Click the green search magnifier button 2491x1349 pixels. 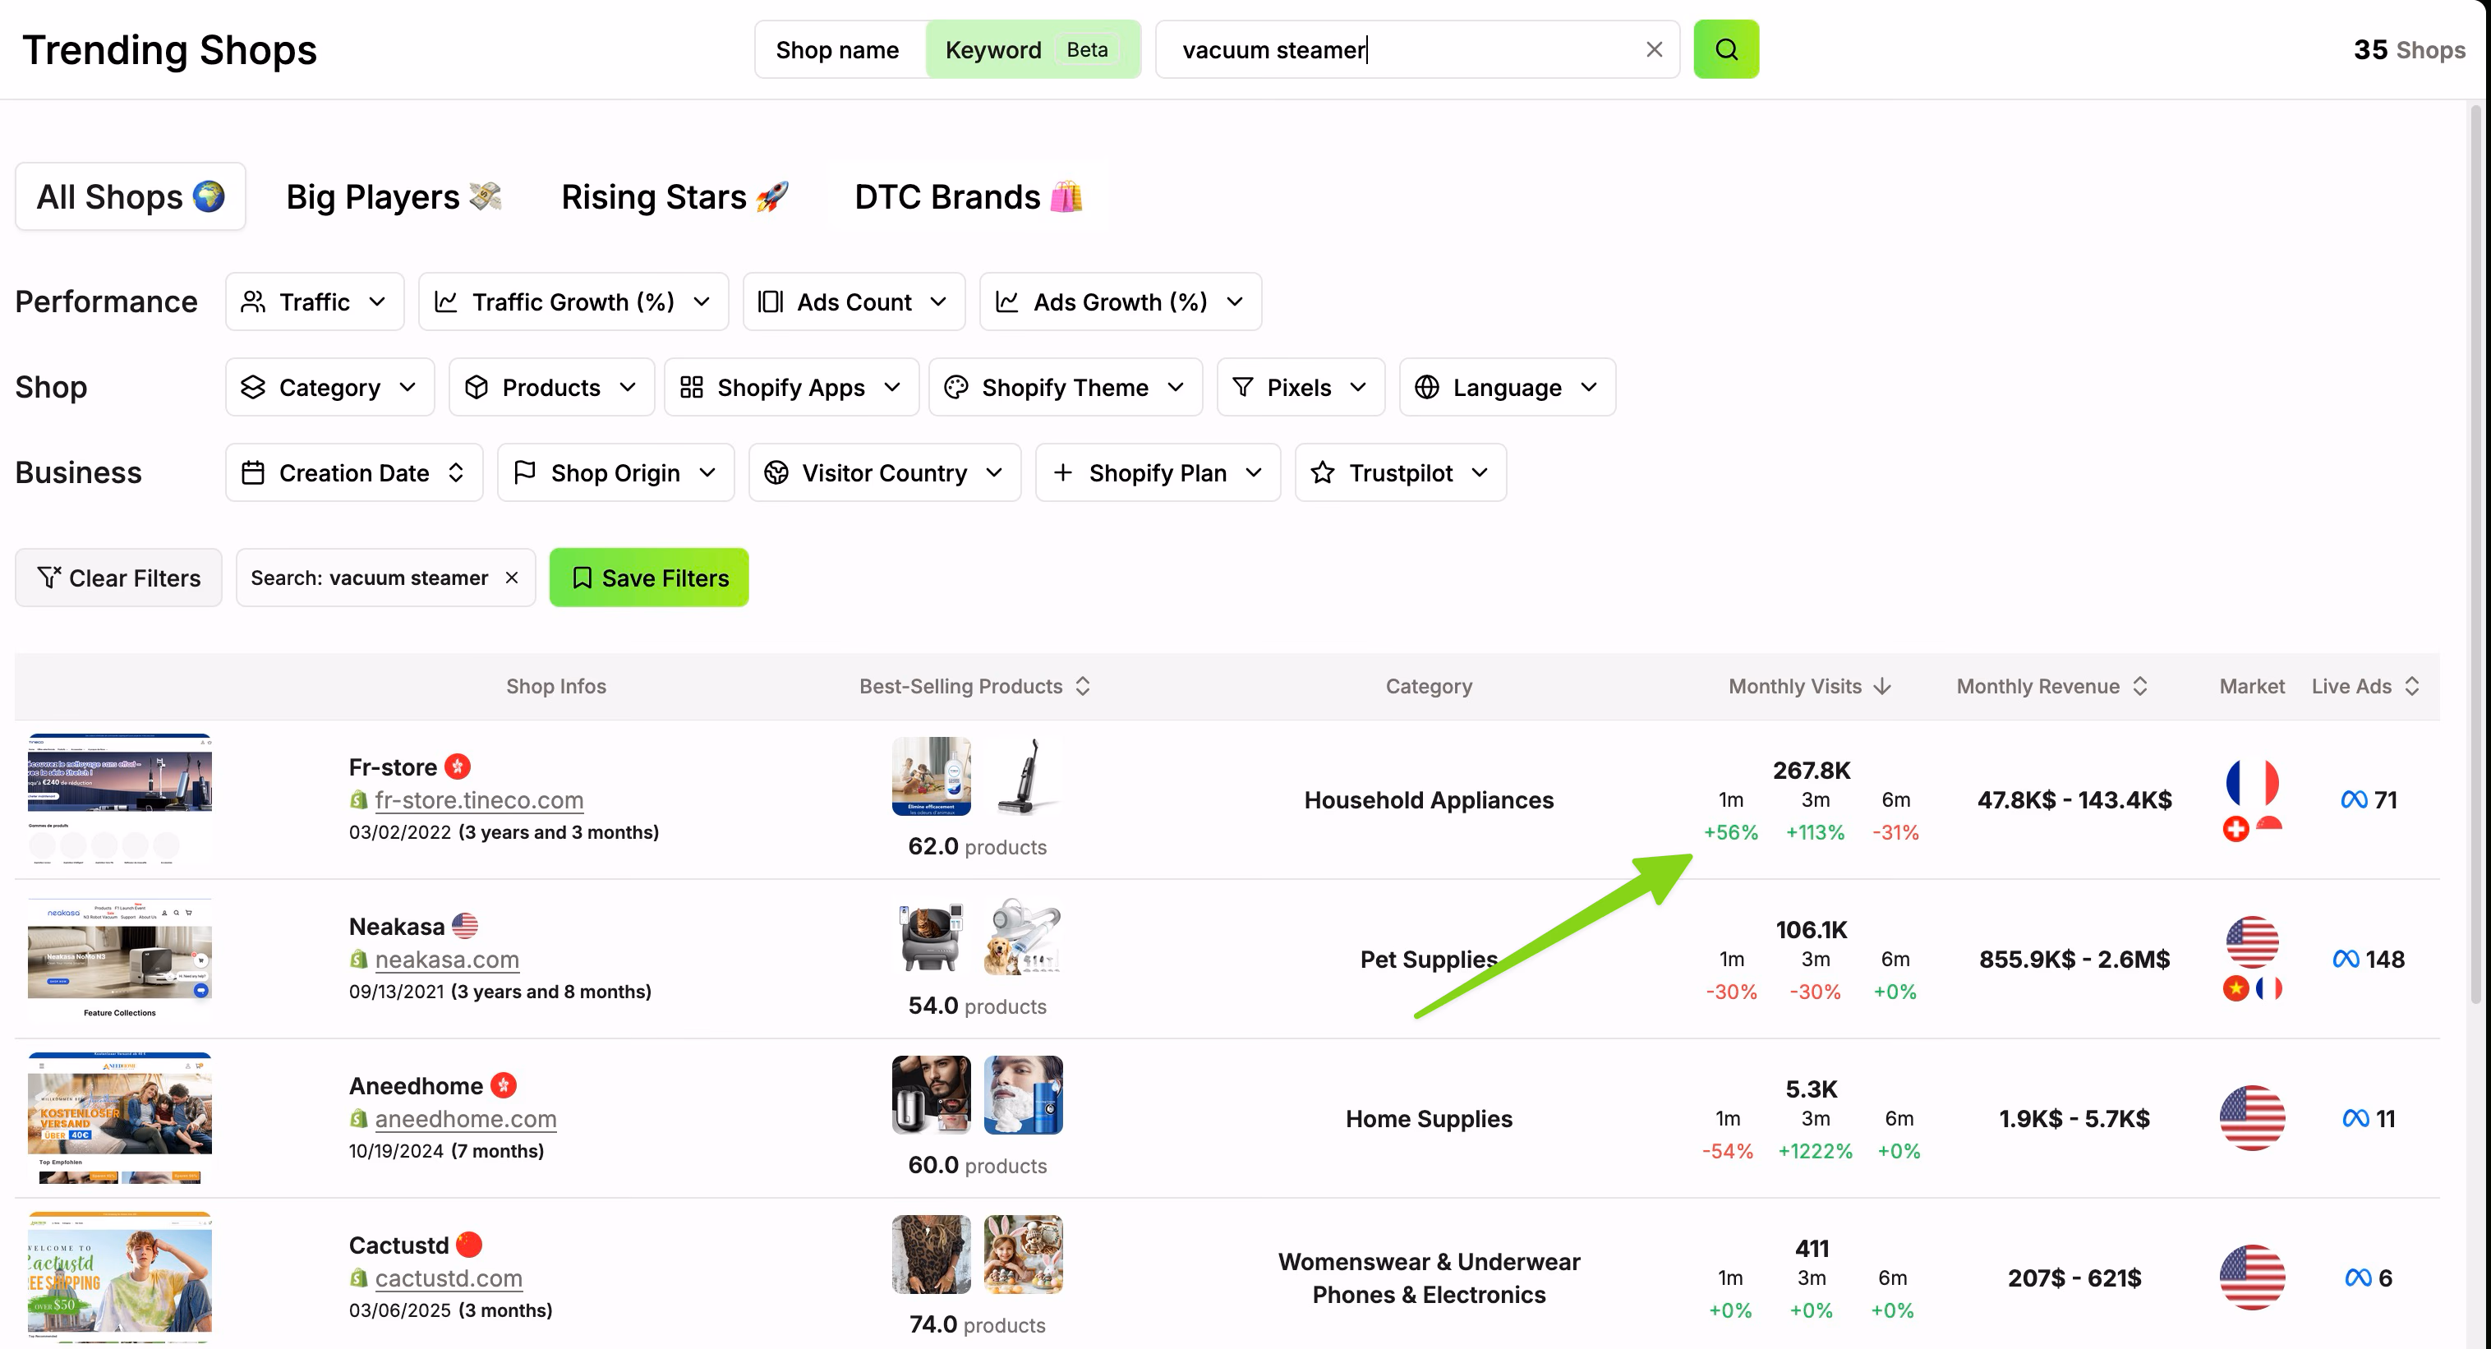click(x=1726, y=49)
